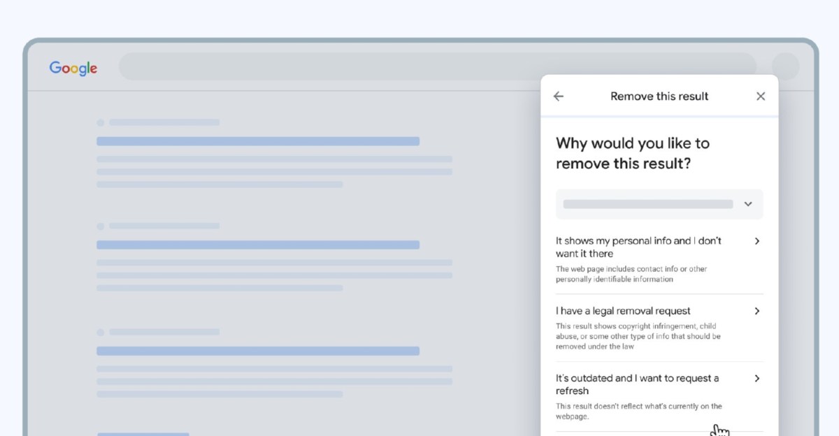Open chevron beside personal info option
This screenshot has height=436, width=839.
coord(756,241)
